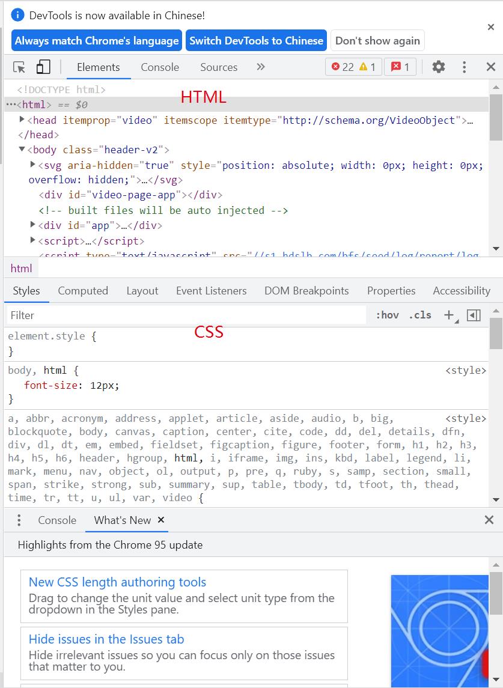Viewport: 503px width, 688px height.
Task: Expand the script element node
Action: [x=32, y=240]
